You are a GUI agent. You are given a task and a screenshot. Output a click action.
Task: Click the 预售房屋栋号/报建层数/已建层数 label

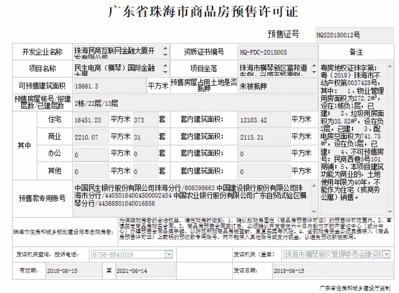coord(42,102)
